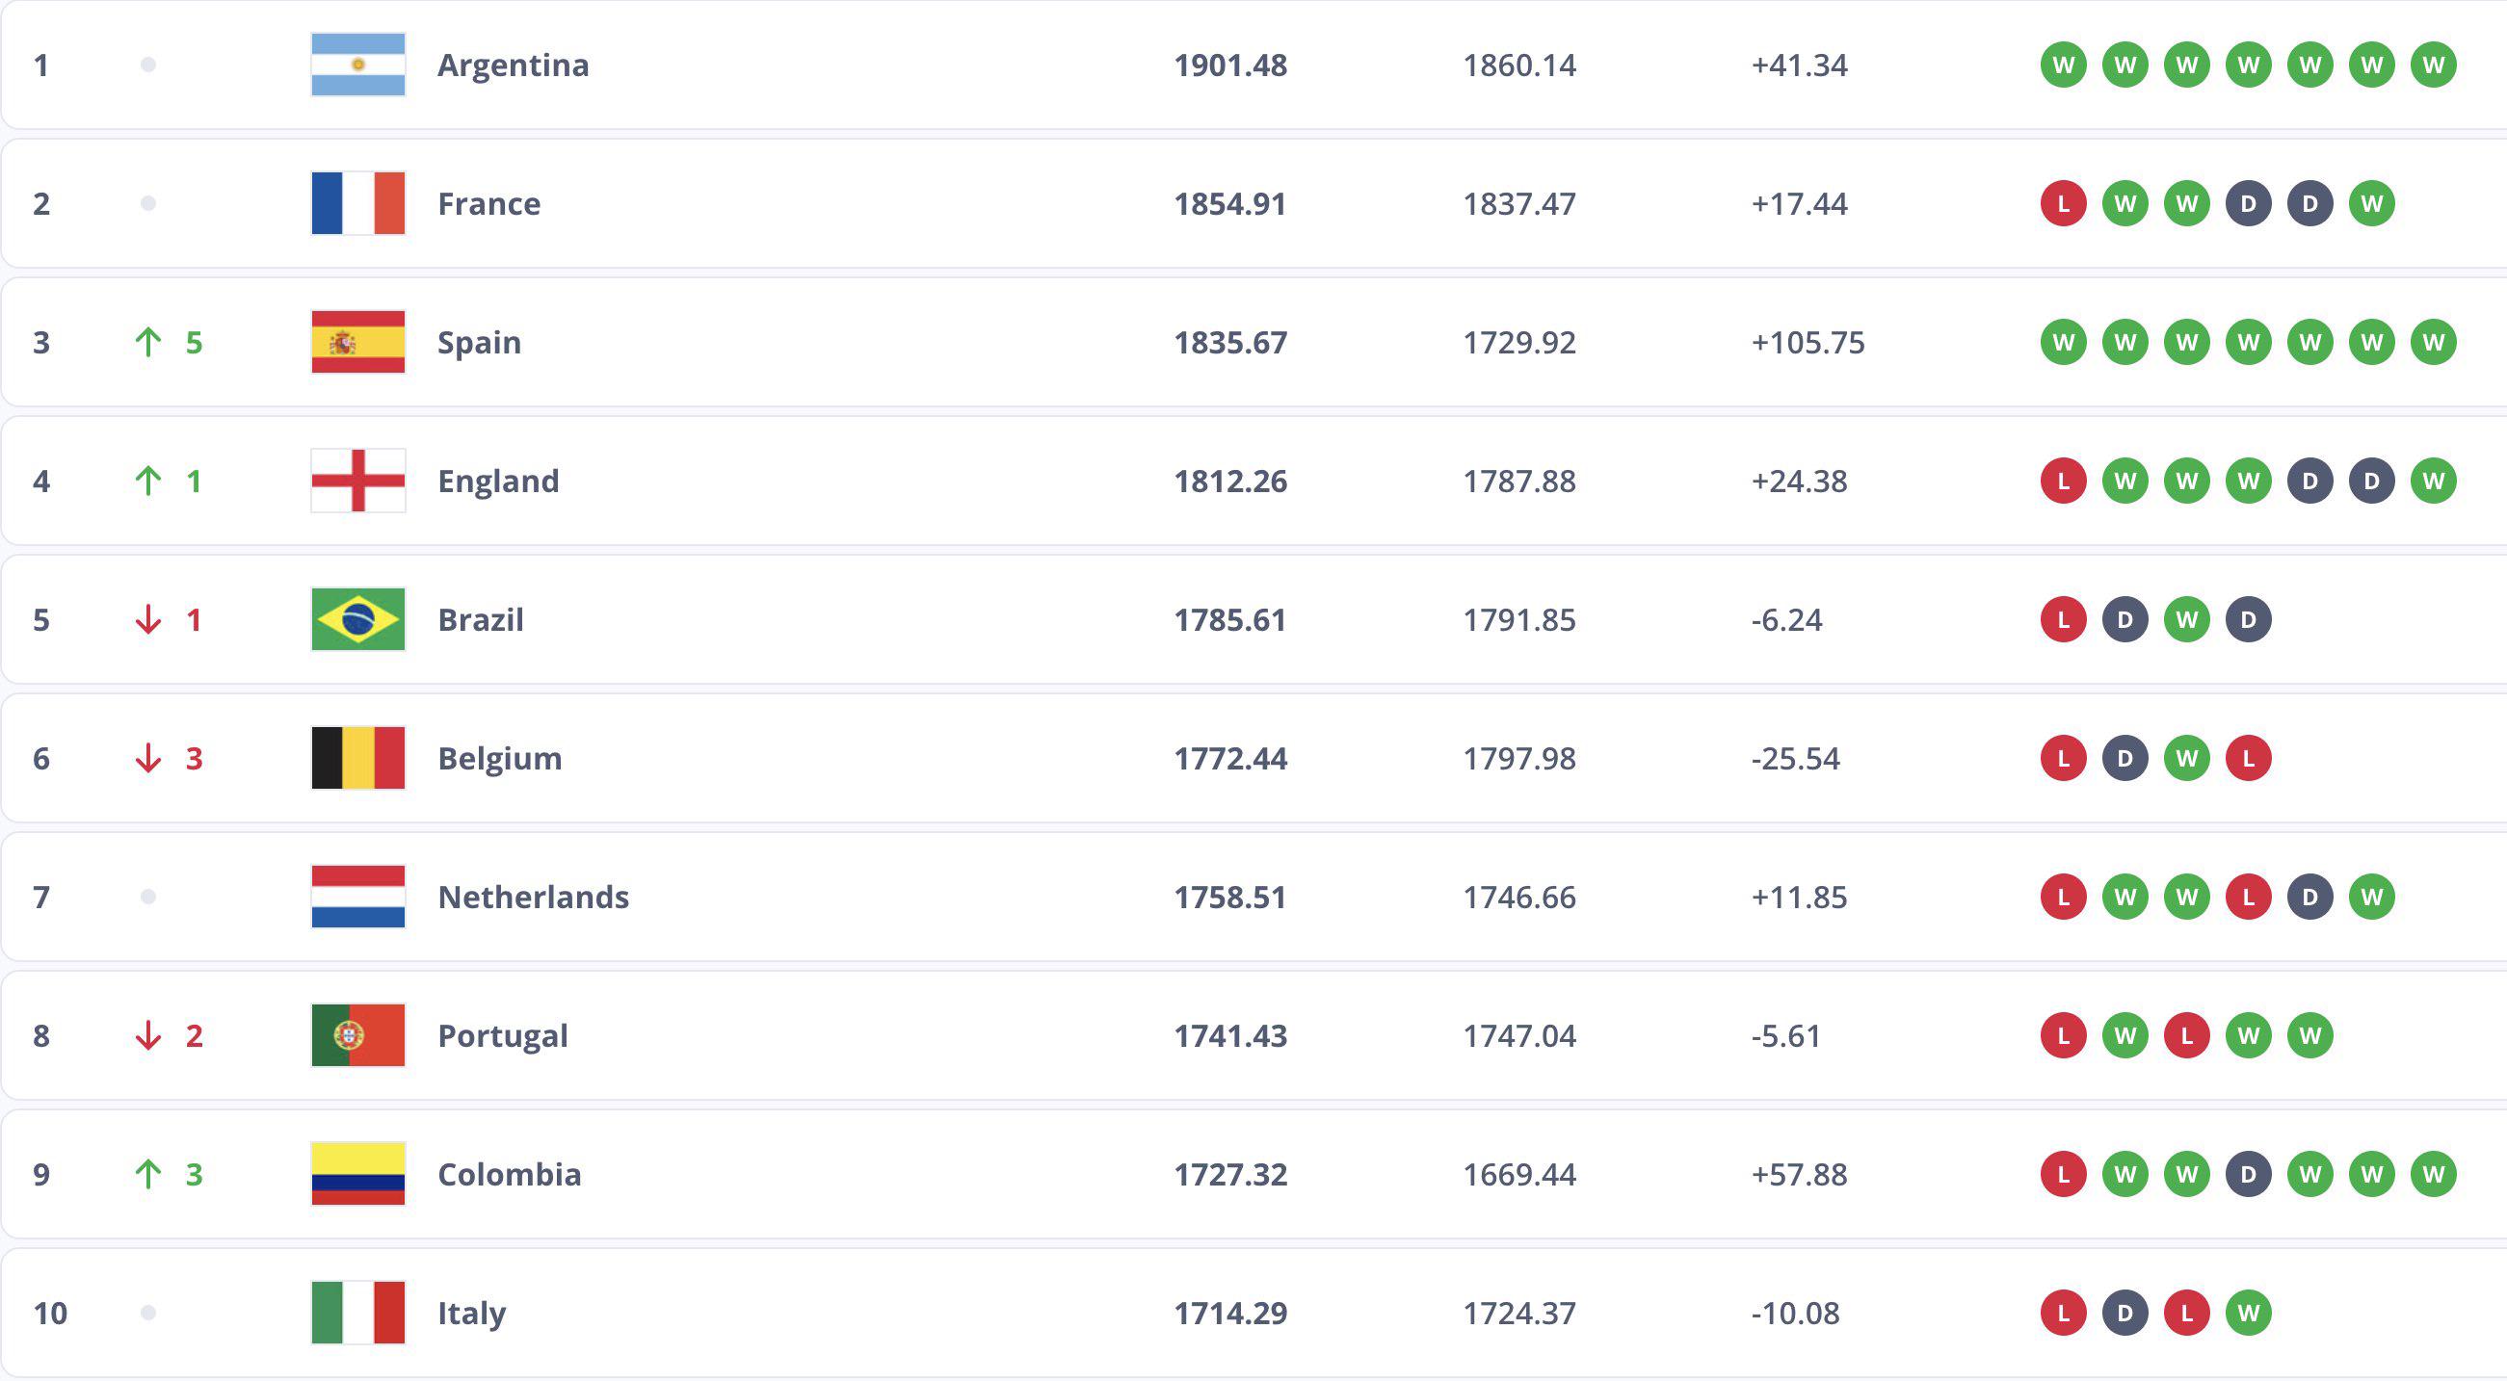Click Italy's previous points 1724.37
2507x1381 pixels.
pos(1519,1313)
